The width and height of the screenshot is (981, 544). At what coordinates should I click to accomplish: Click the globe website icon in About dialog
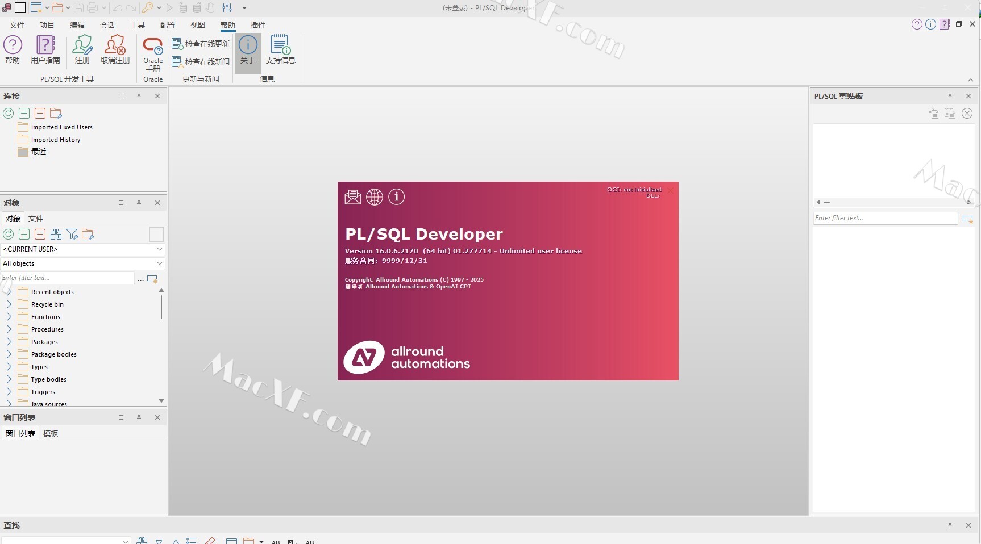375,197
